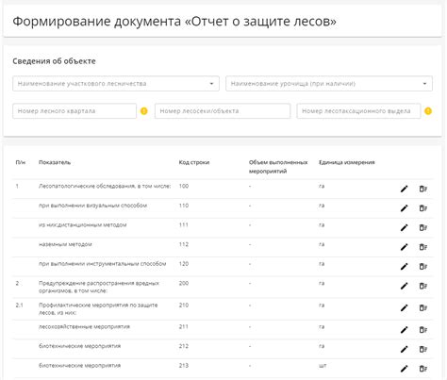Open «Наименование урочища (при наличии)» dropdown
Viewport: 447px width, 380px height.
point(329,84)
